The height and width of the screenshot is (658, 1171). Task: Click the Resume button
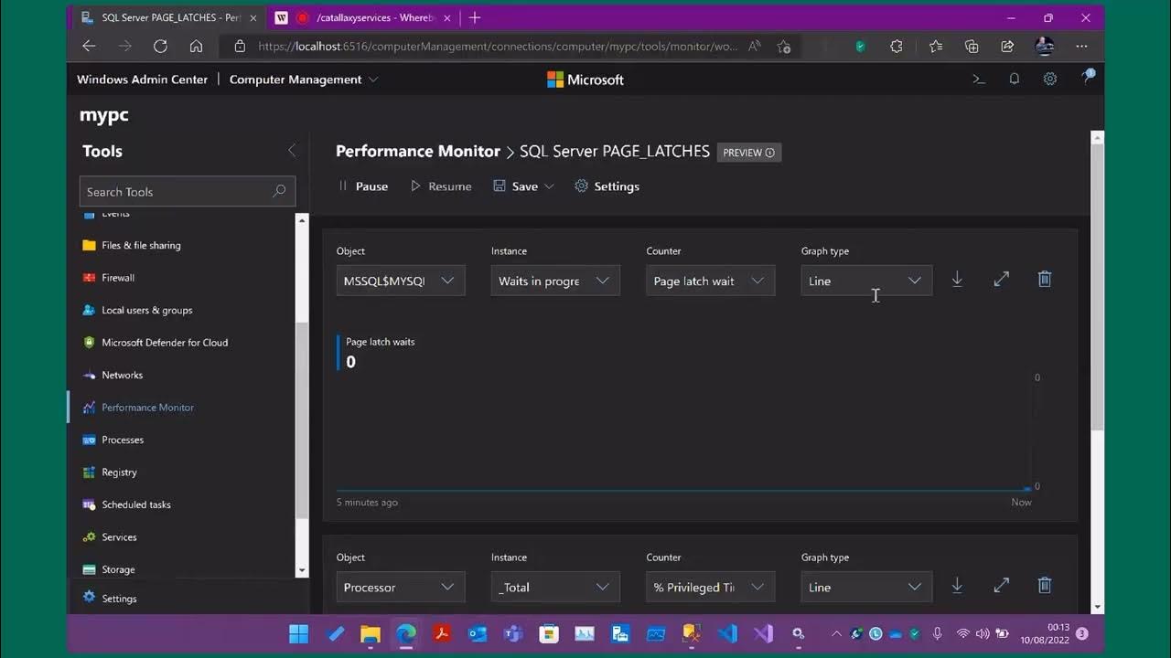pyautogui.click(x=440, y=186)
